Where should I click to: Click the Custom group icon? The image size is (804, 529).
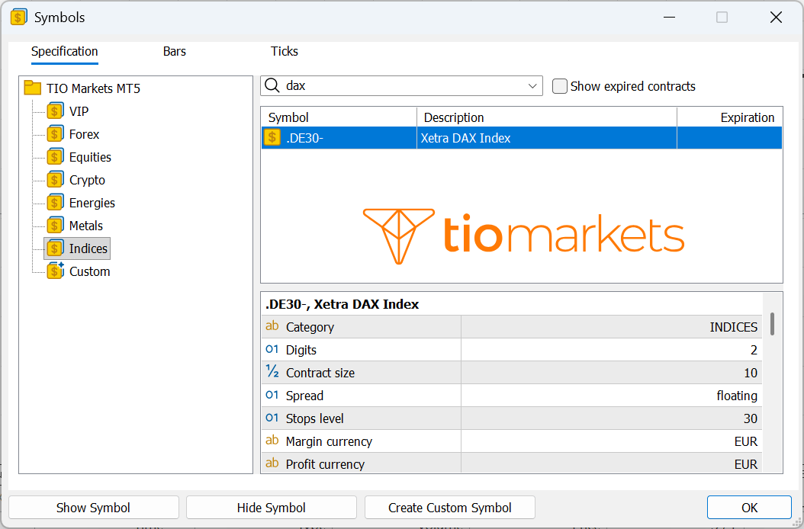[x=56, y=271]
